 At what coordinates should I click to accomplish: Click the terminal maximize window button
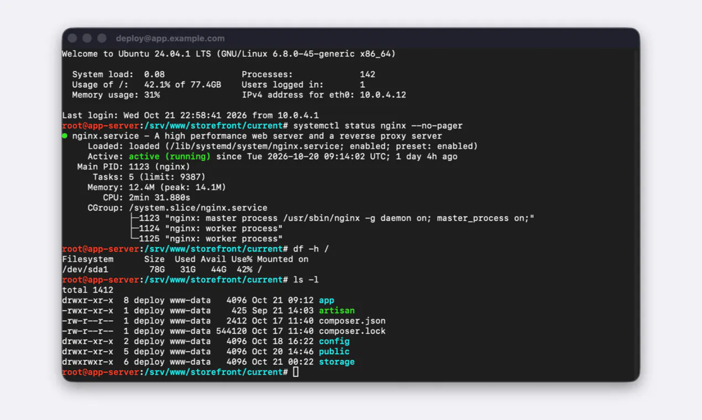tap(102, 38)
